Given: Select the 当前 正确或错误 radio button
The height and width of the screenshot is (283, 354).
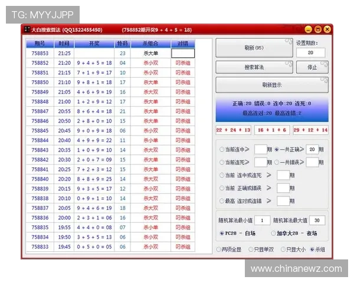Looking at the screenshot, I should click(x=222, y=188).
